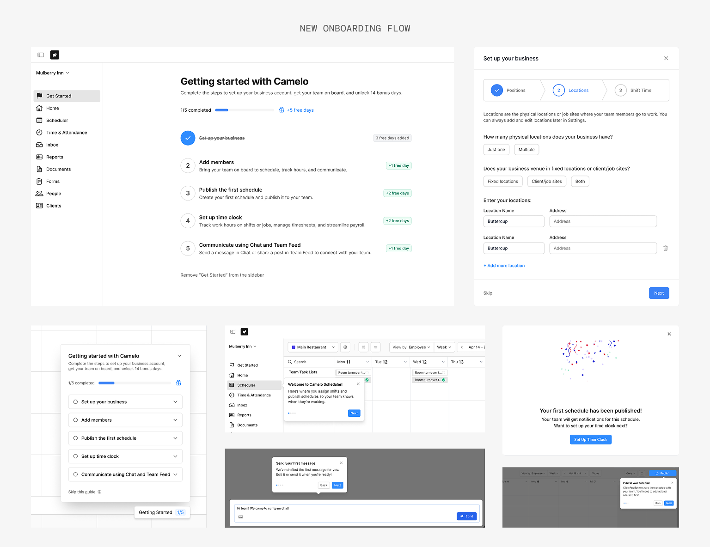Click the image attachment icon in chat box
This screenshot has height=547, width=710.
coord(240,517)
